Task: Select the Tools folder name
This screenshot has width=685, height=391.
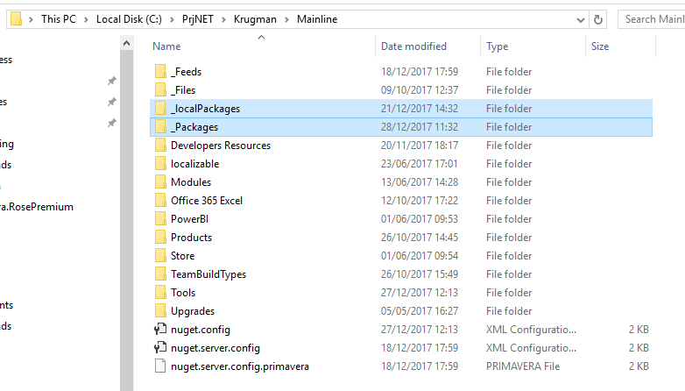Action: coord(183,293)
